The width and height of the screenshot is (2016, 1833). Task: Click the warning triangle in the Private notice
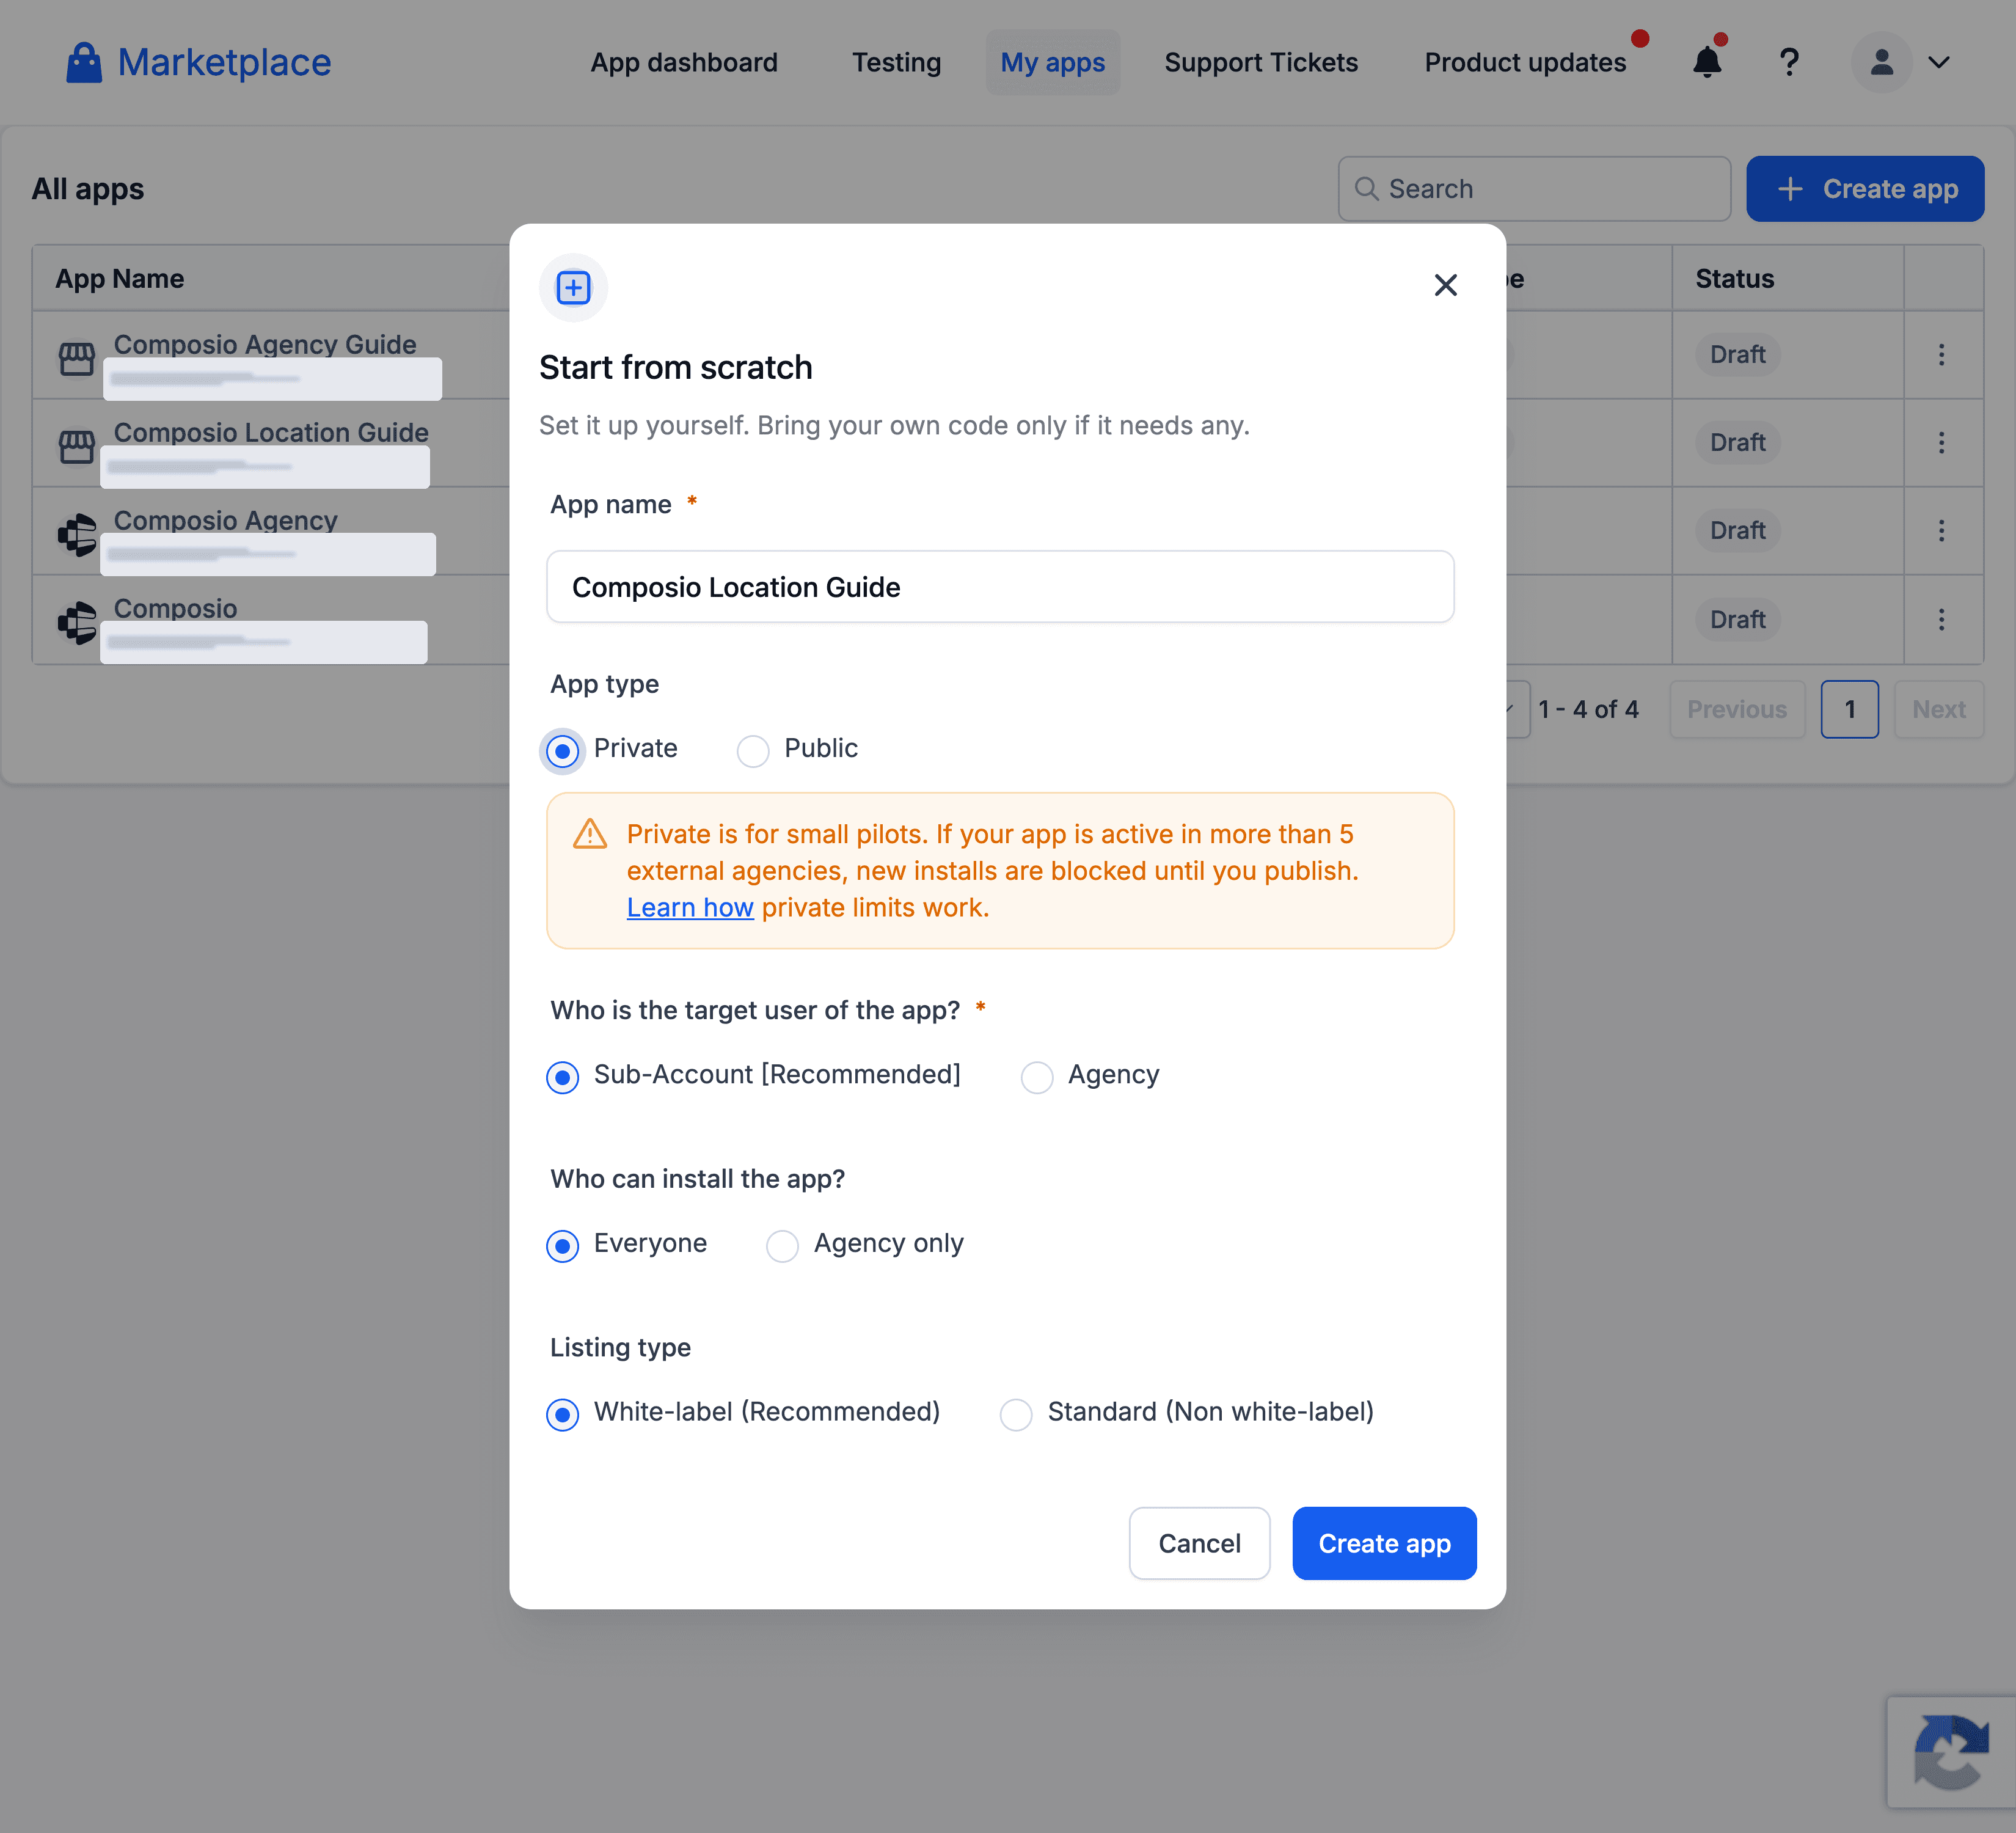pos(590,834)
